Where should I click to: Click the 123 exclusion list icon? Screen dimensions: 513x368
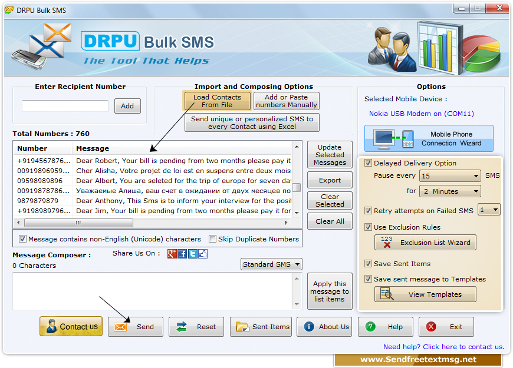(387, 242)
